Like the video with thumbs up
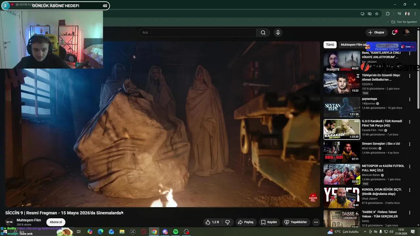The height and width of the screenshot is (236, 420). coord(213,222)
